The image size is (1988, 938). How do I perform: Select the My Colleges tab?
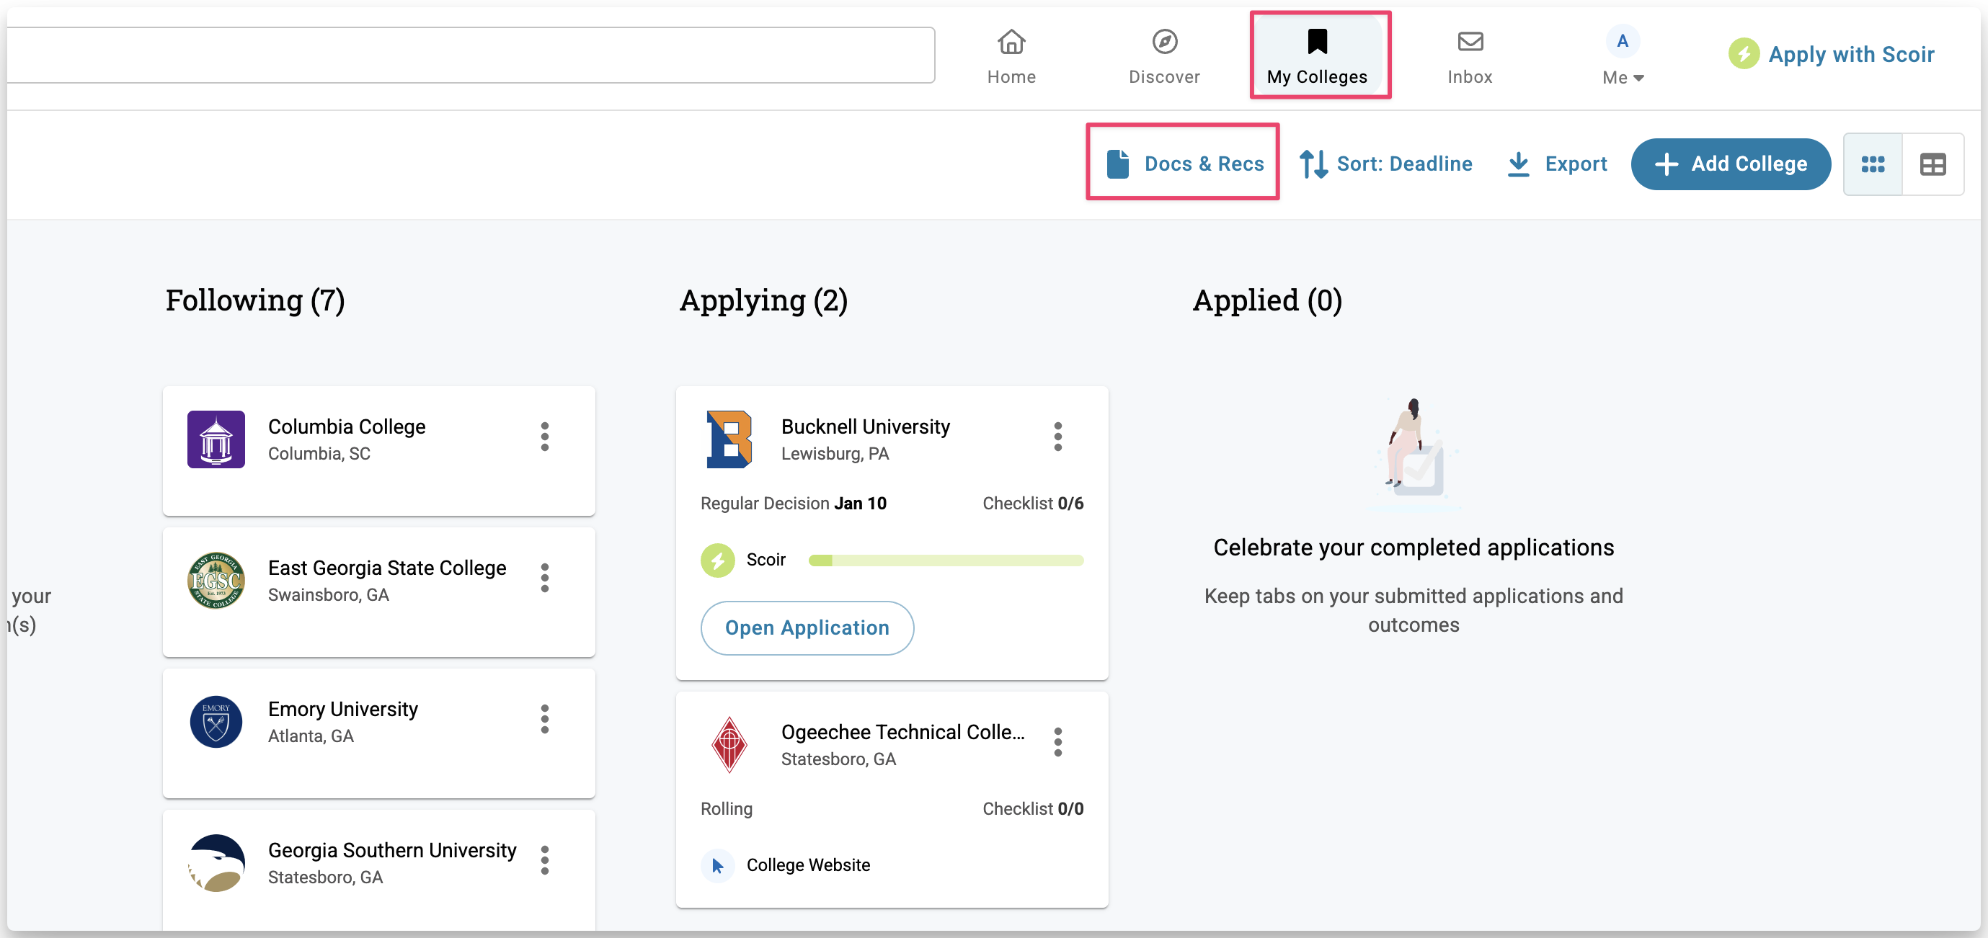click(1318, 55)
